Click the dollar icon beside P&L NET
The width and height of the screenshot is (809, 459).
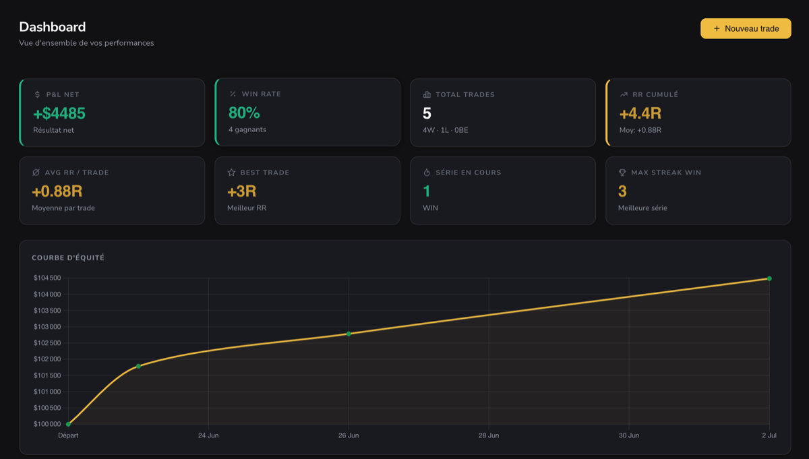[x=37, y=94]
